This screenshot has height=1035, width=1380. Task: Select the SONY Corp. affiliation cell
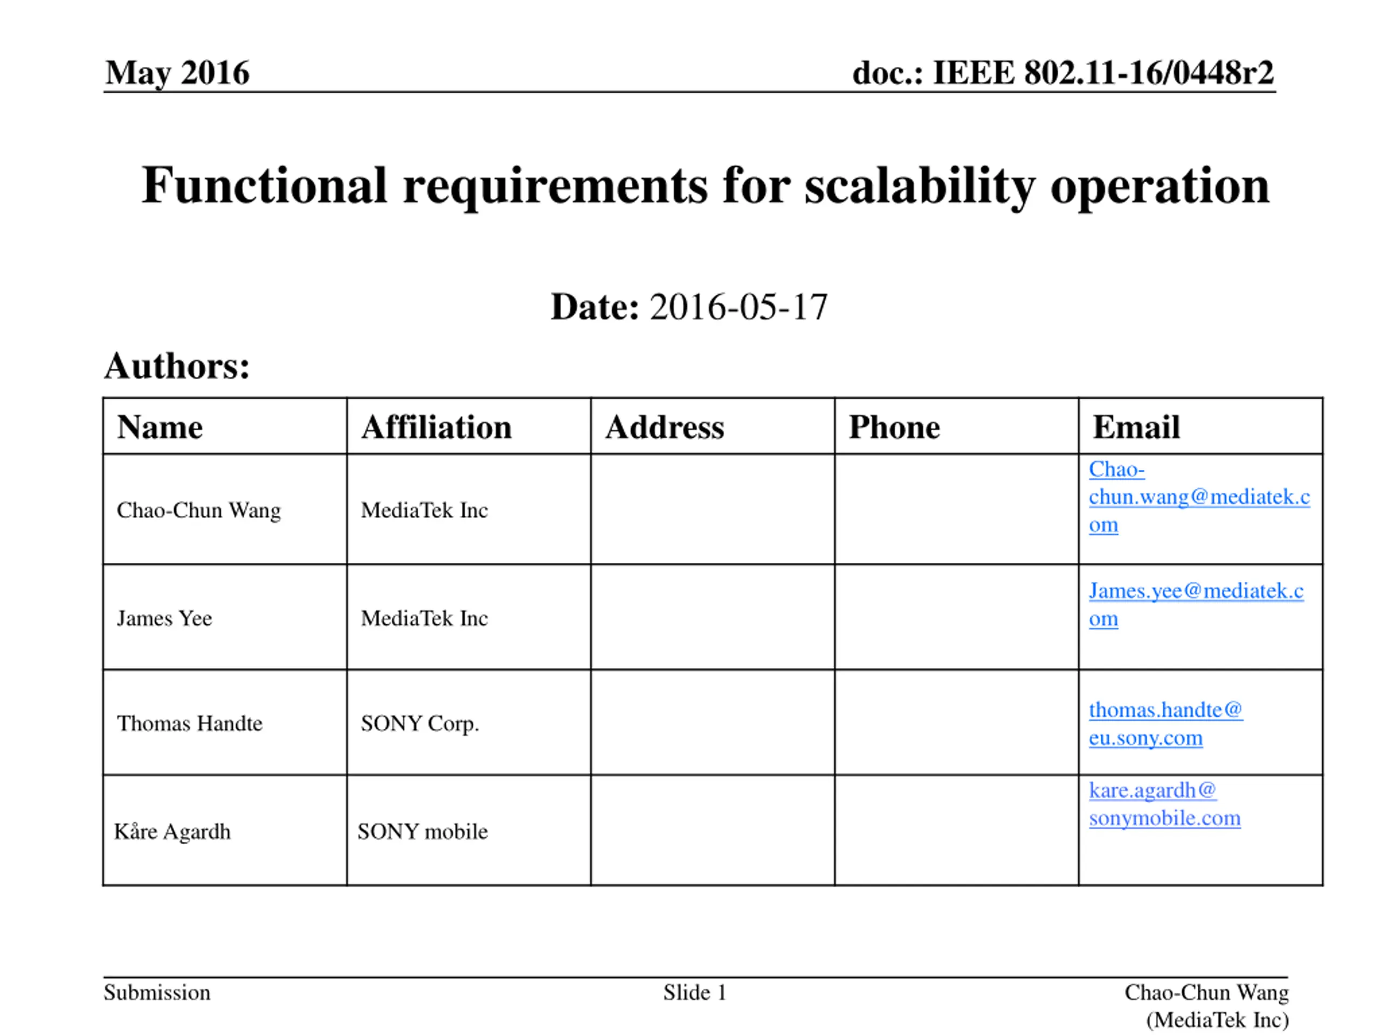coord(469,722)
